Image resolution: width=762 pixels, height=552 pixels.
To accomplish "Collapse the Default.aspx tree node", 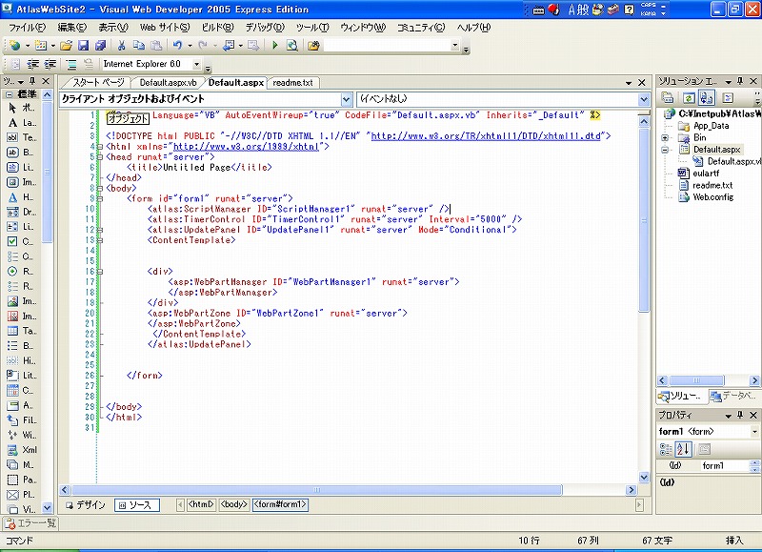I will pyautogui.click(x=665, y=150).
